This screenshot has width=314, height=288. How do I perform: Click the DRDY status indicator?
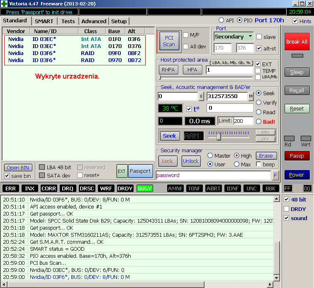[125, 188]
